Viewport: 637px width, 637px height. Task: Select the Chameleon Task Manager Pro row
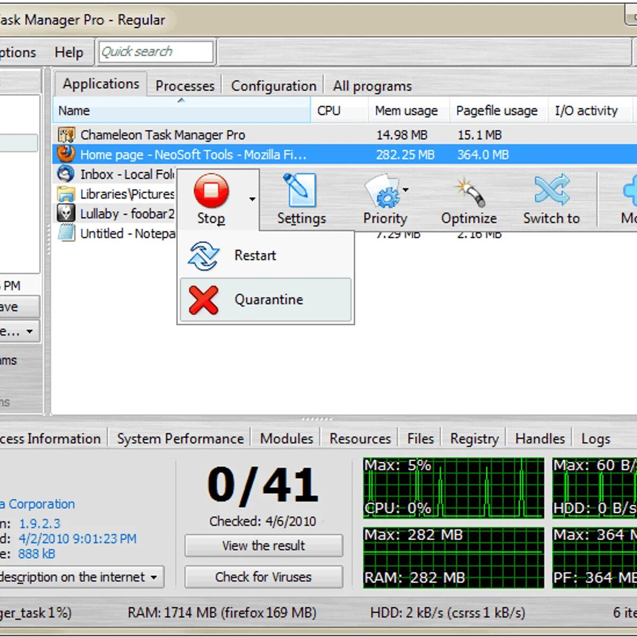(x=345, y=135)
